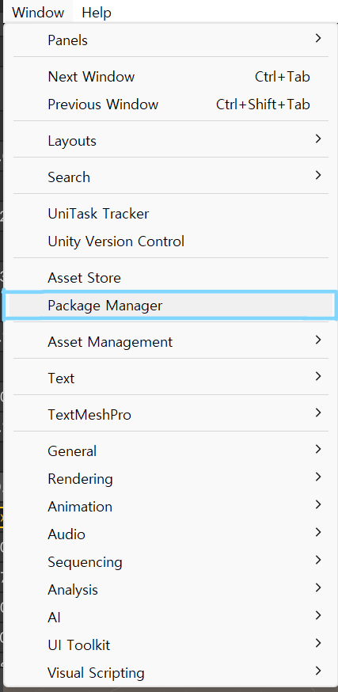Image resolution: width=338 pixels, height=692 pixels.
Task: Expand the Panels submenu
Action: click(170, 40)
